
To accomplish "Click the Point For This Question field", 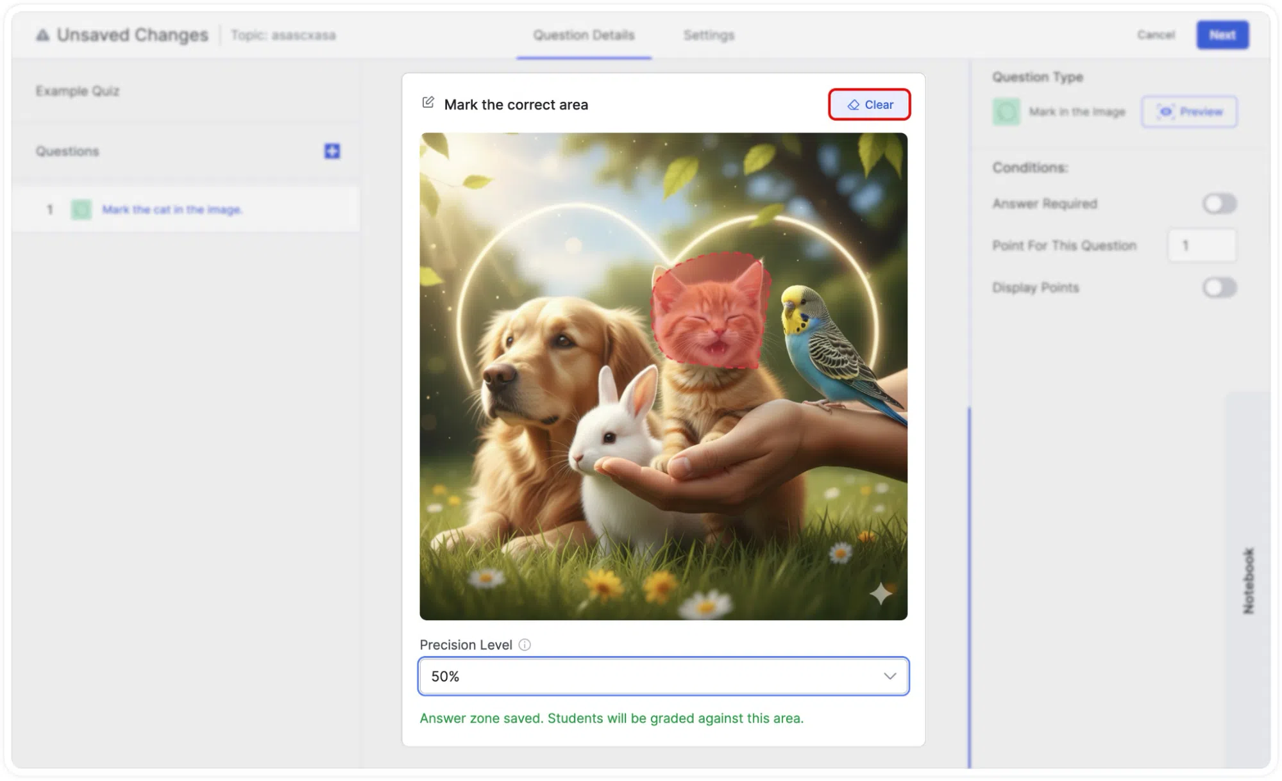I will click(x=1202, y=245).
